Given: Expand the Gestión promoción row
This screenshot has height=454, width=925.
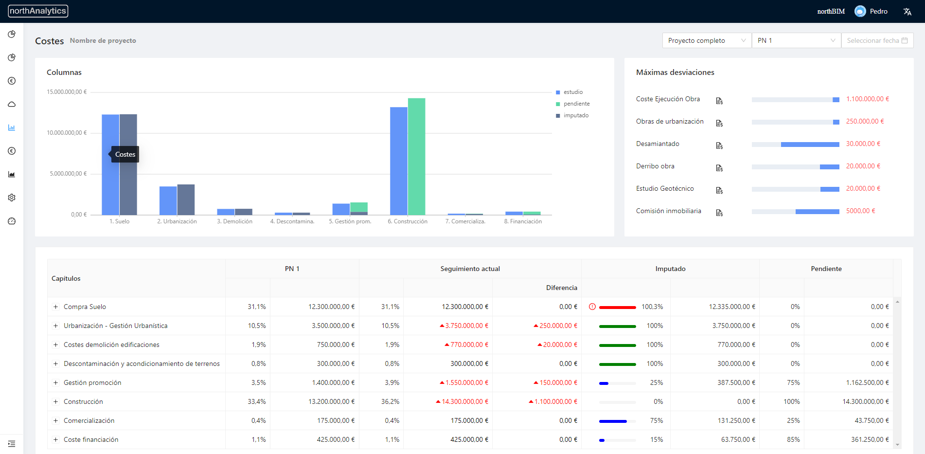Looking at the screenshot, I should pos(55,382).
